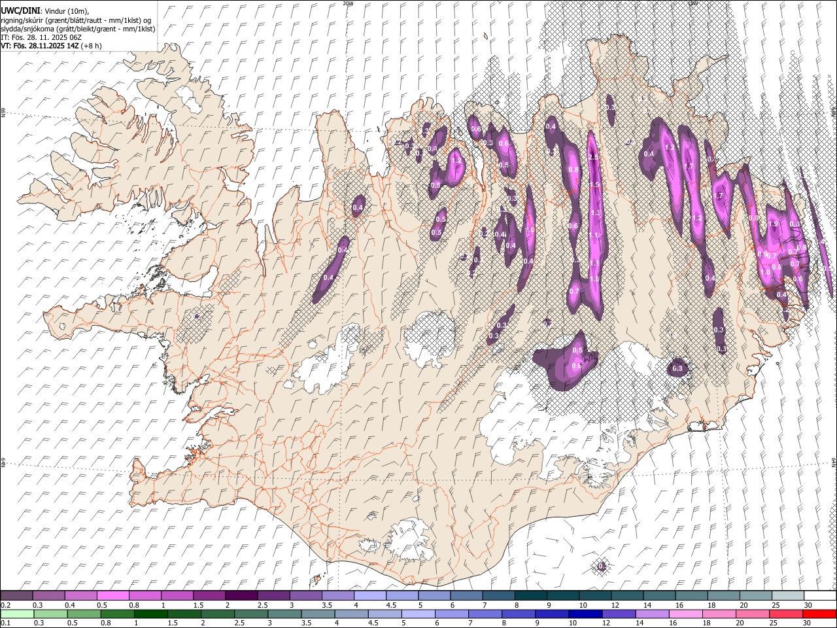Screen dimensions: 837x628
Task: Click the 4.5 label in lower legend row
Action: click(373, 623)
